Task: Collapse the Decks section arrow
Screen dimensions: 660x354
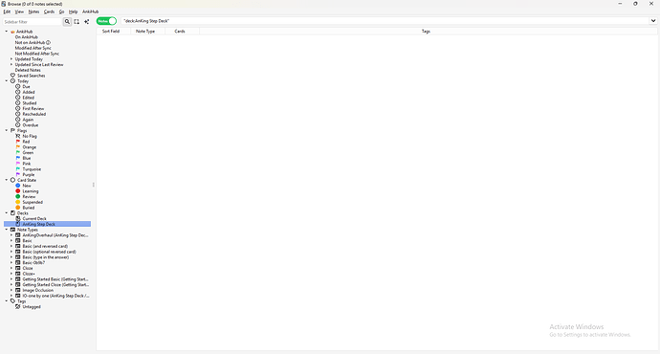Action: tap(7, 213)
